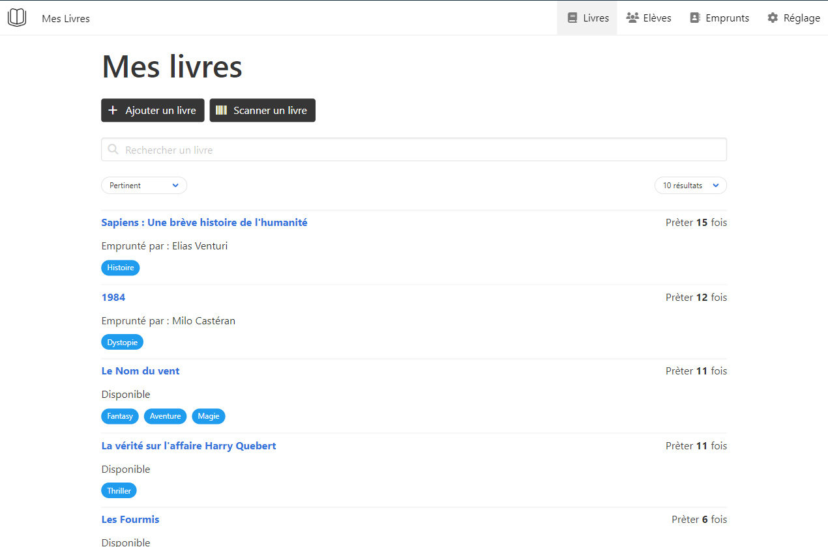The image size is (828, 547).
Task: Click text Emprunté par : Elias Venturi
Action: point(164,246)
